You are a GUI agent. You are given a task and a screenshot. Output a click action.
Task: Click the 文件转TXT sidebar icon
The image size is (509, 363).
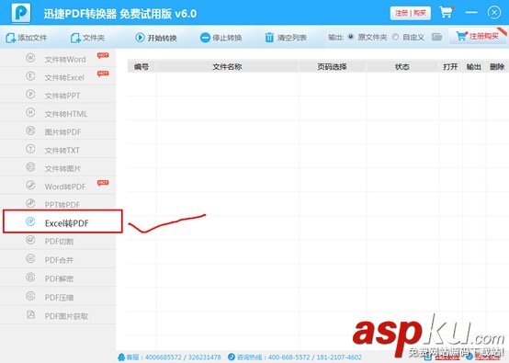(x=30, y=149)
